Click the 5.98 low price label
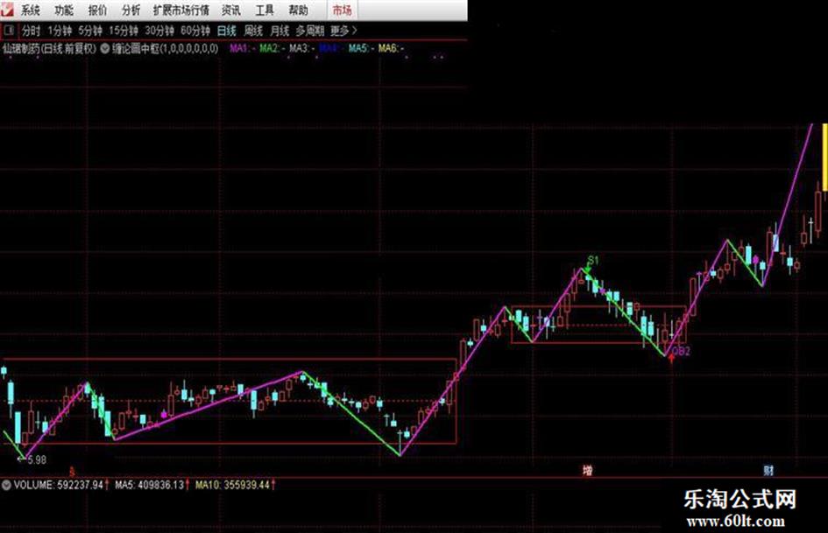This screenshot has height=533, width=828. (37, 459)
